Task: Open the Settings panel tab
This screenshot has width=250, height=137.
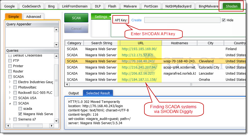Action: pyautogui.click(x=101, y=17)
